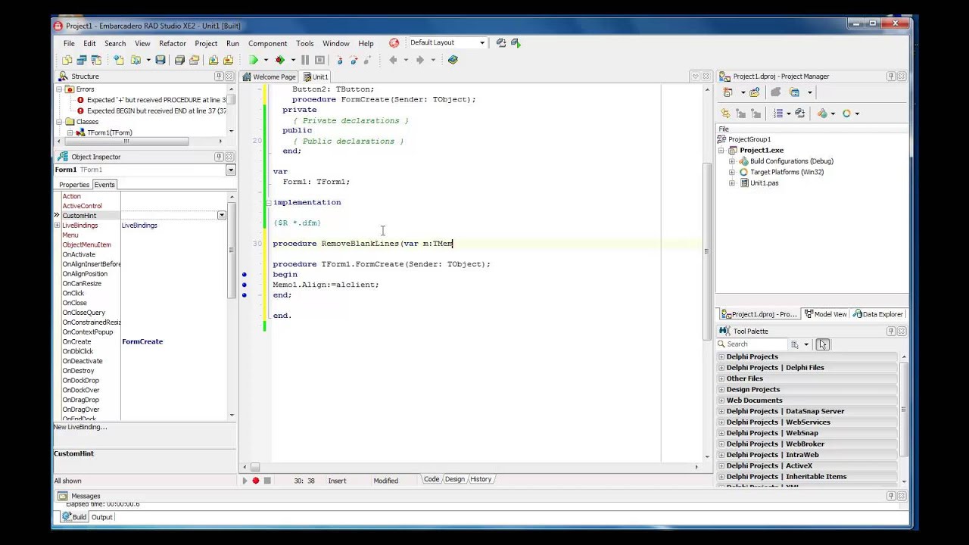Collapse the Errors node in Structure

60,89
